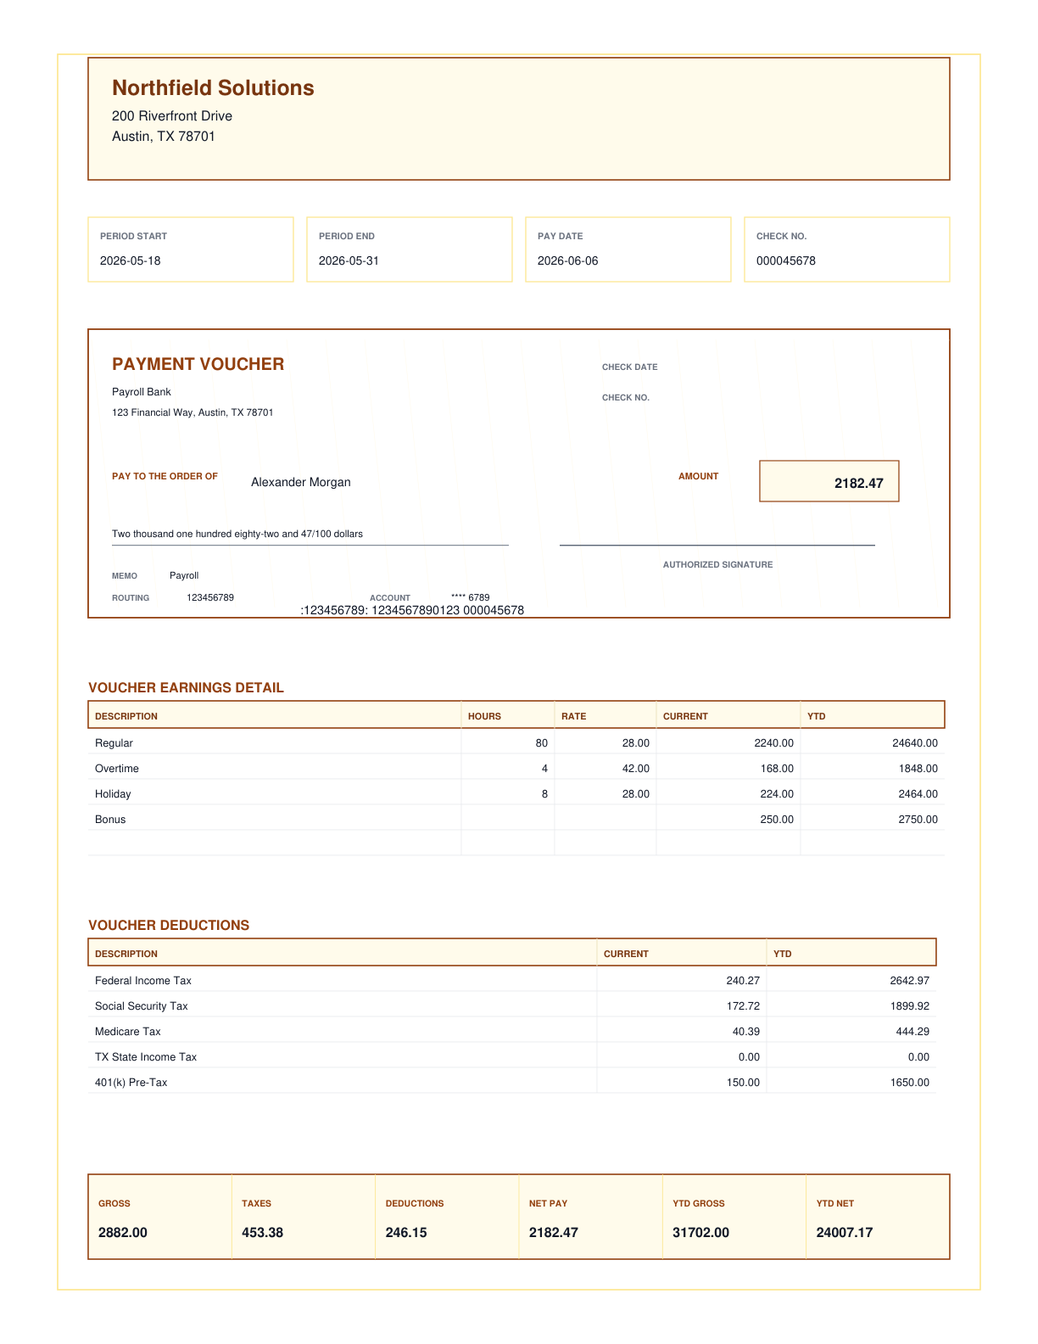The height and width of the screenshot is (1344, 1038).
Task: Click the VOUCHER EARNINGS DETAIL heading
Action: 187,688
